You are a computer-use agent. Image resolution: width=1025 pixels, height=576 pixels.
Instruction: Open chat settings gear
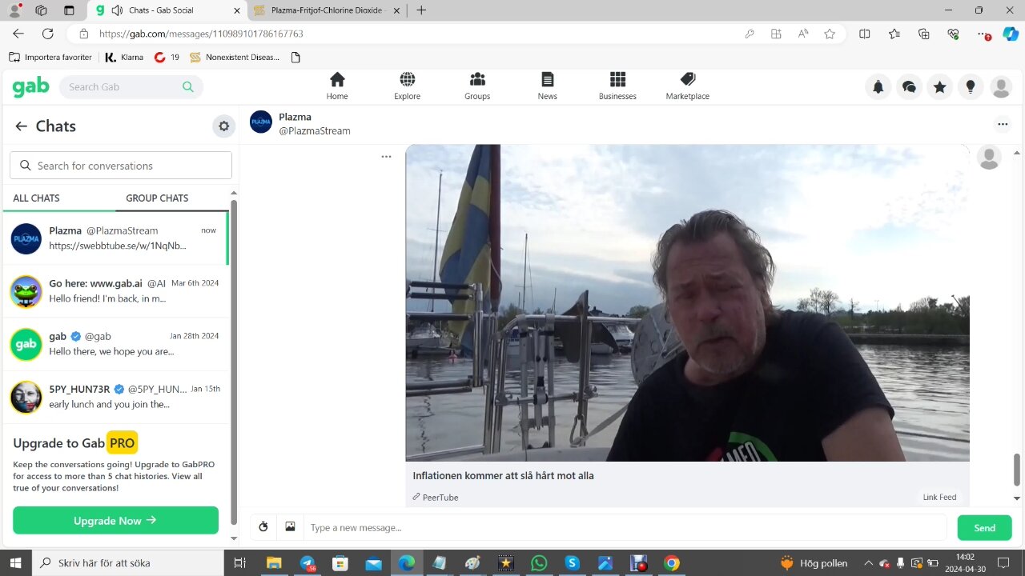click(x=223, y=126)
